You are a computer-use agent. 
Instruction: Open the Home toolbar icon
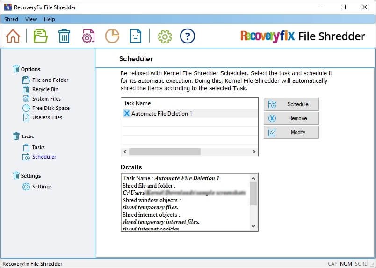(13, 36)
